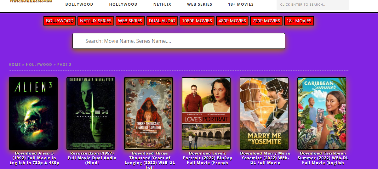The width and height of the screenshot is (378, 169).
Task: Open the 18+ Movies top navigation menu
Action: pyautogui.click(x=241, y=4)
